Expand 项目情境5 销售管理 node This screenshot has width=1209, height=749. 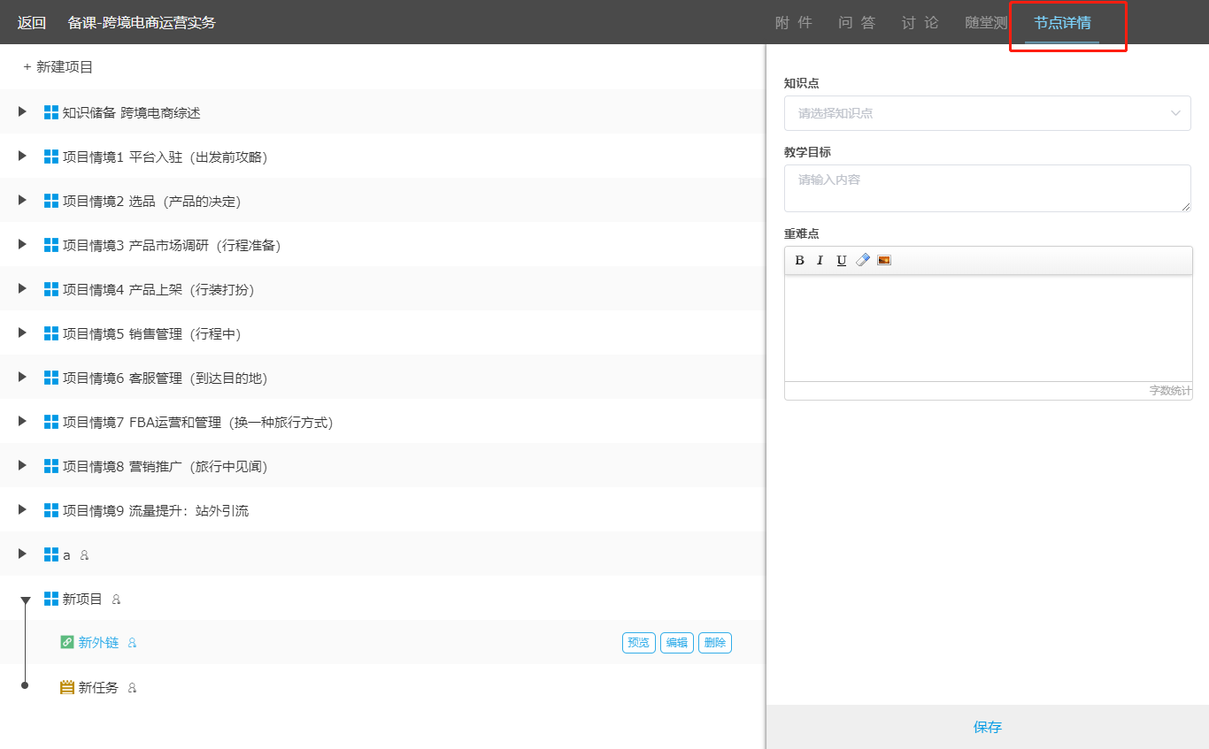23,332
